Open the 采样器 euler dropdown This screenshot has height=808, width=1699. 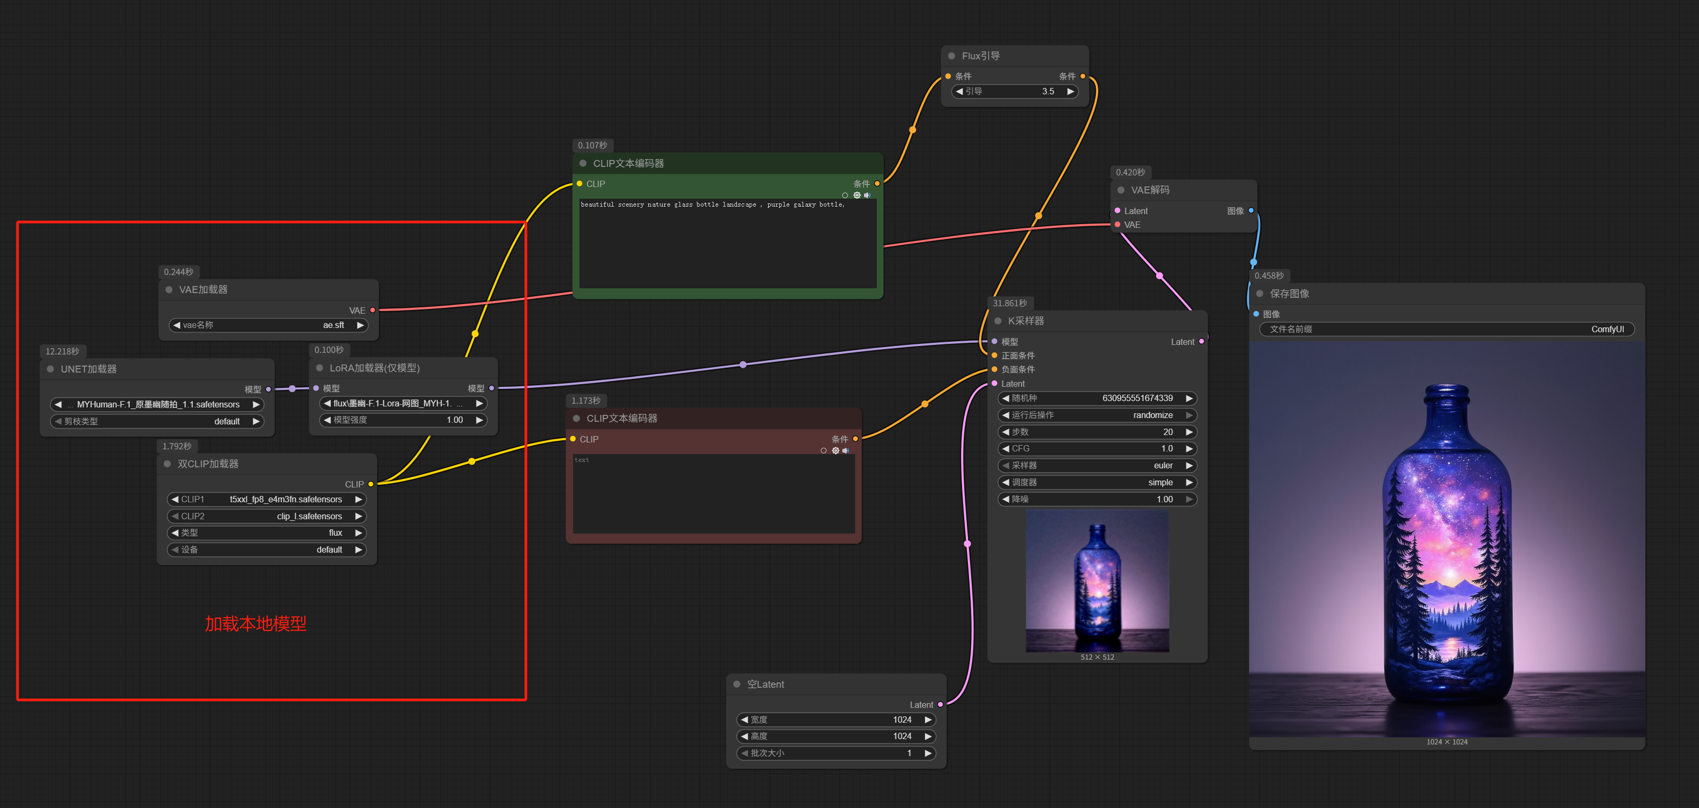pos(1097,465)
